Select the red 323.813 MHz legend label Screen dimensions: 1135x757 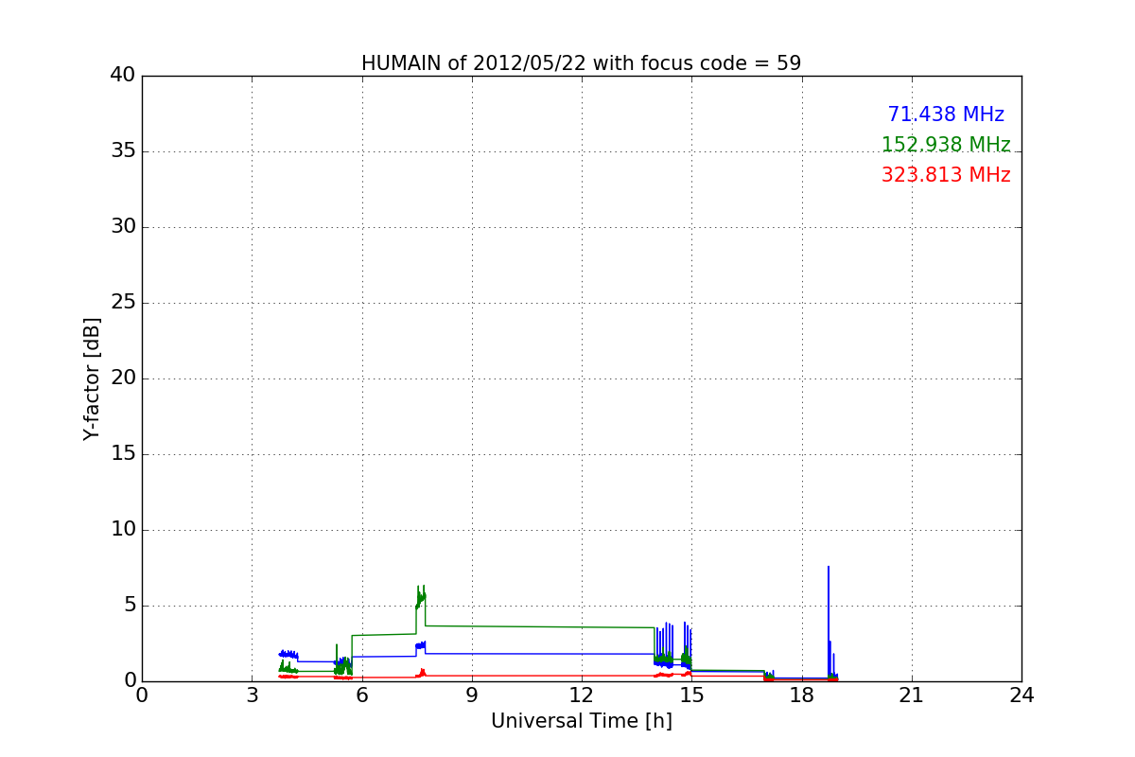pos(946,175)
